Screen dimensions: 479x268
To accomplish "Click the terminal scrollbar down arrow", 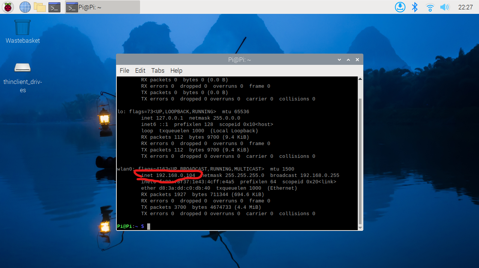I will click(x=360, y=228).
